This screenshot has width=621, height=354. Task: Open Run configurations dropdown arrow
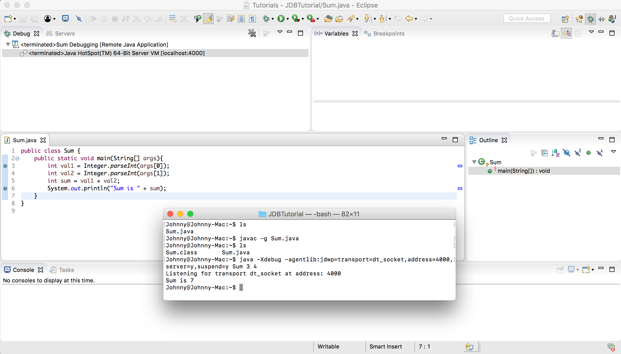(x=288, y=19)
